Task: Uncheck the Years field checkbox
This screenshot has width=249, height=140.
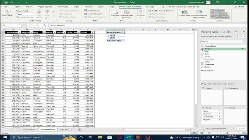Action: [202, 67]
